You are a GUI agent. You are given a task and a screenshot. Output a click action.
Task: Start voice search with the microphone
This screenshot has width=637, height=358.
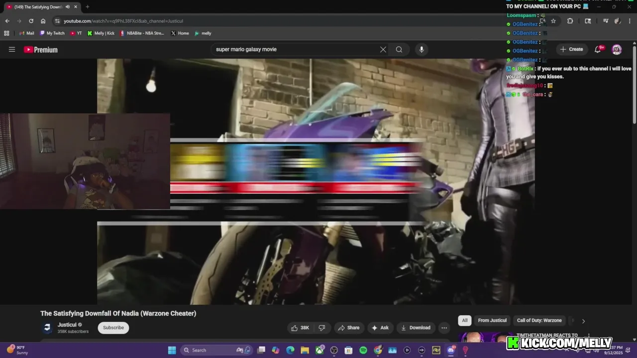(x=422, y=49)
